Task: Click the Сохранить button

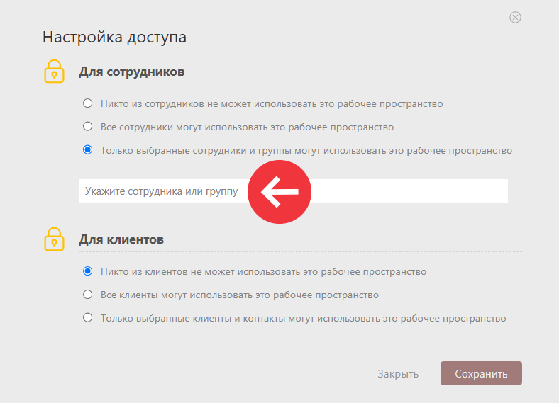Action: tap(481, 373)
